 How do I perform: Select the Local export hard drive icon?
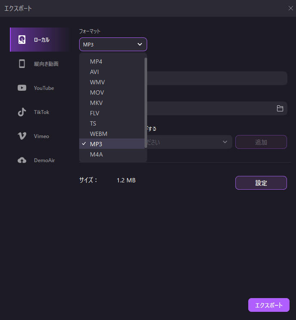click(x=22, y=40)
